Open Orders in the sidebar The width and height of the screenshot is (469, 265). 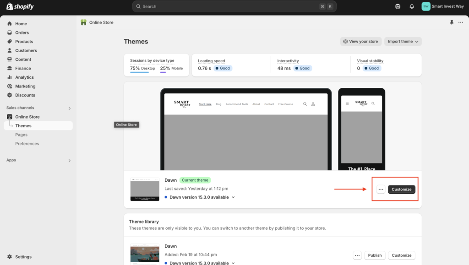pos(22,32)
